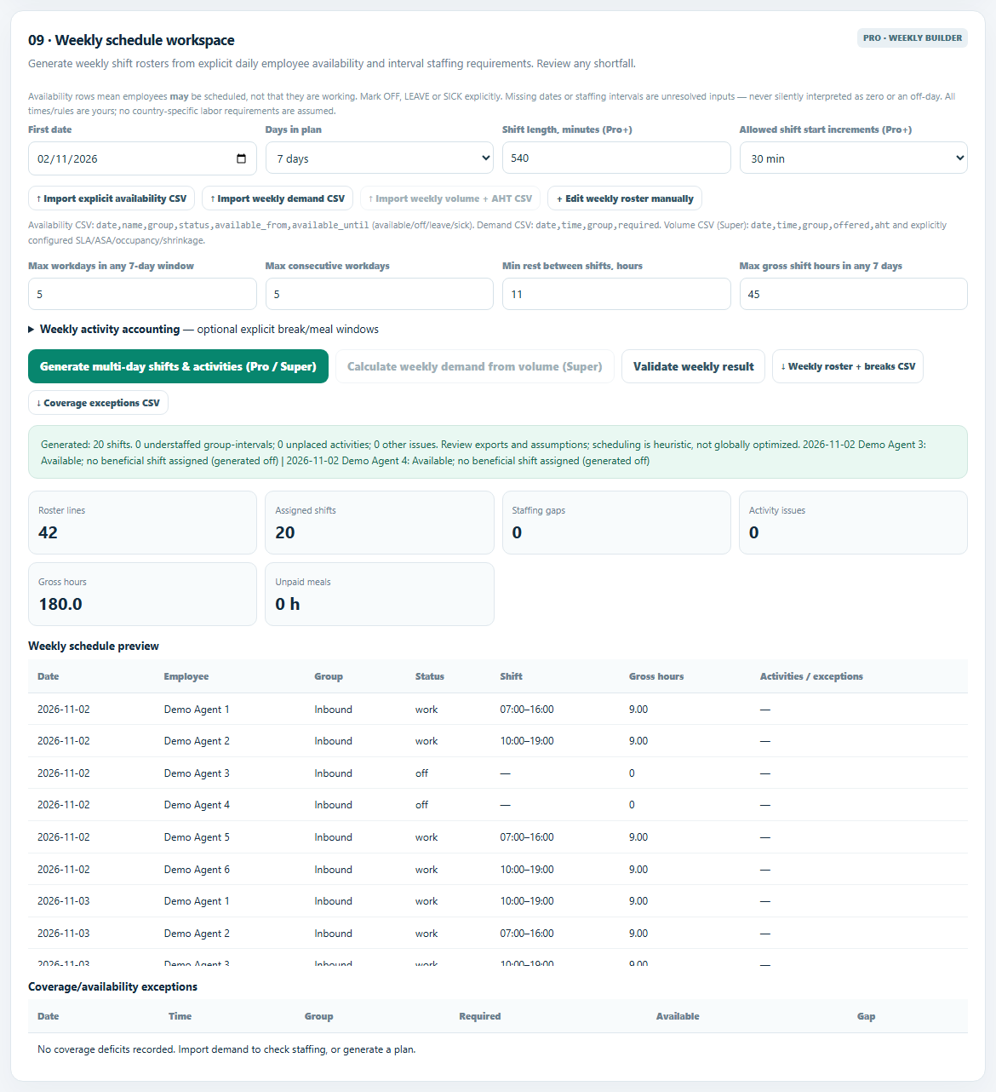Validate weekly result
The width and height of the screenshot is (996, 1092).
693,366
